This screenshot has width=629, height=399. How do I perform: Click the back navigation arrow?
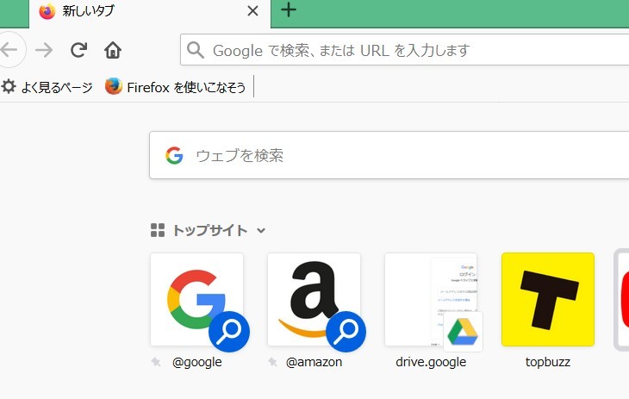click(x=9, y=50)
